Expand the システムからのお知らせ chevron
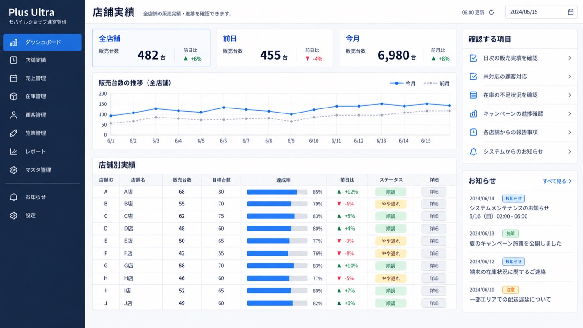 (569, 152)
